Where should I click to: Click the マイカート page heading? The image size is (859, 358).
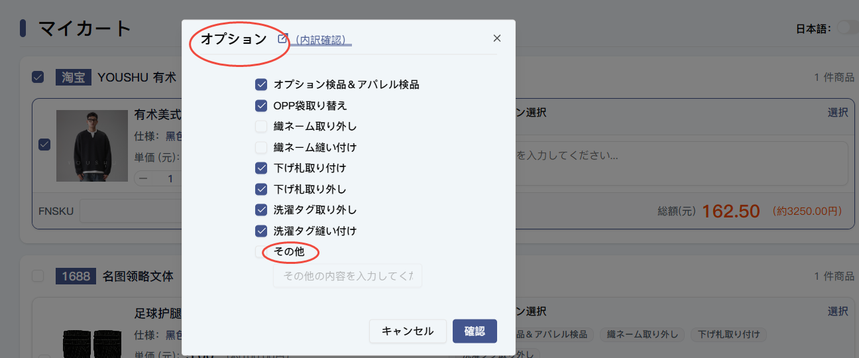[85, 29]
